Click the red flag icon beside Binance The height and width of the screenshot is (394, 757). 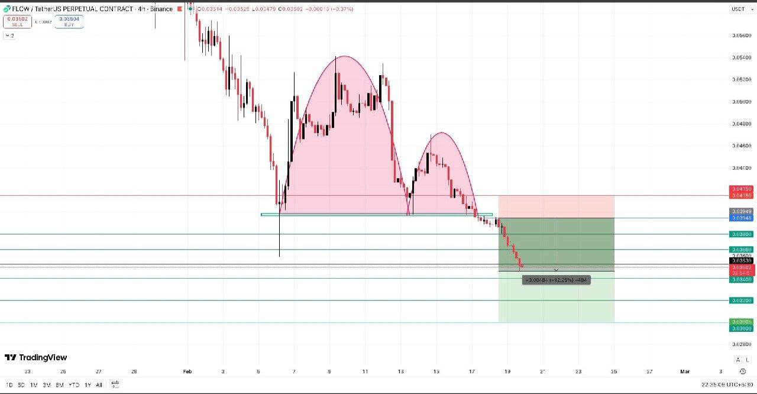coord(179,9)
